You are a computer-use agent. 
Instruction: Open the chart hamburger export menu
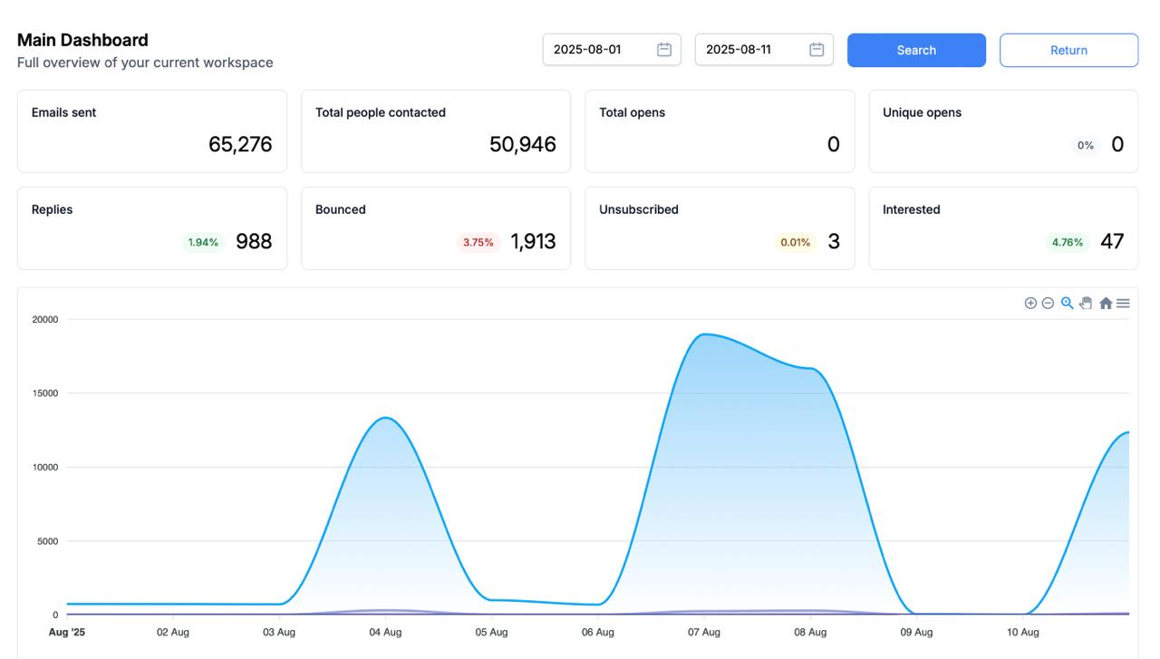(x=1124, y=302)
